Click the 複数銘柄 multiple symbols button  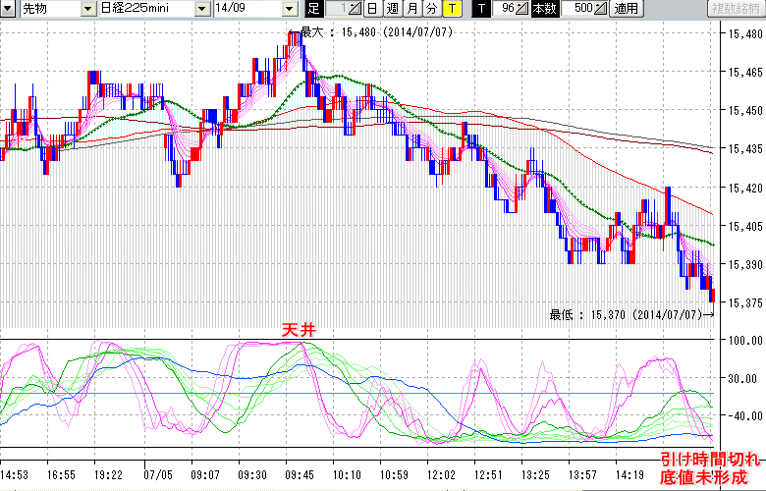tap(738, 9)
